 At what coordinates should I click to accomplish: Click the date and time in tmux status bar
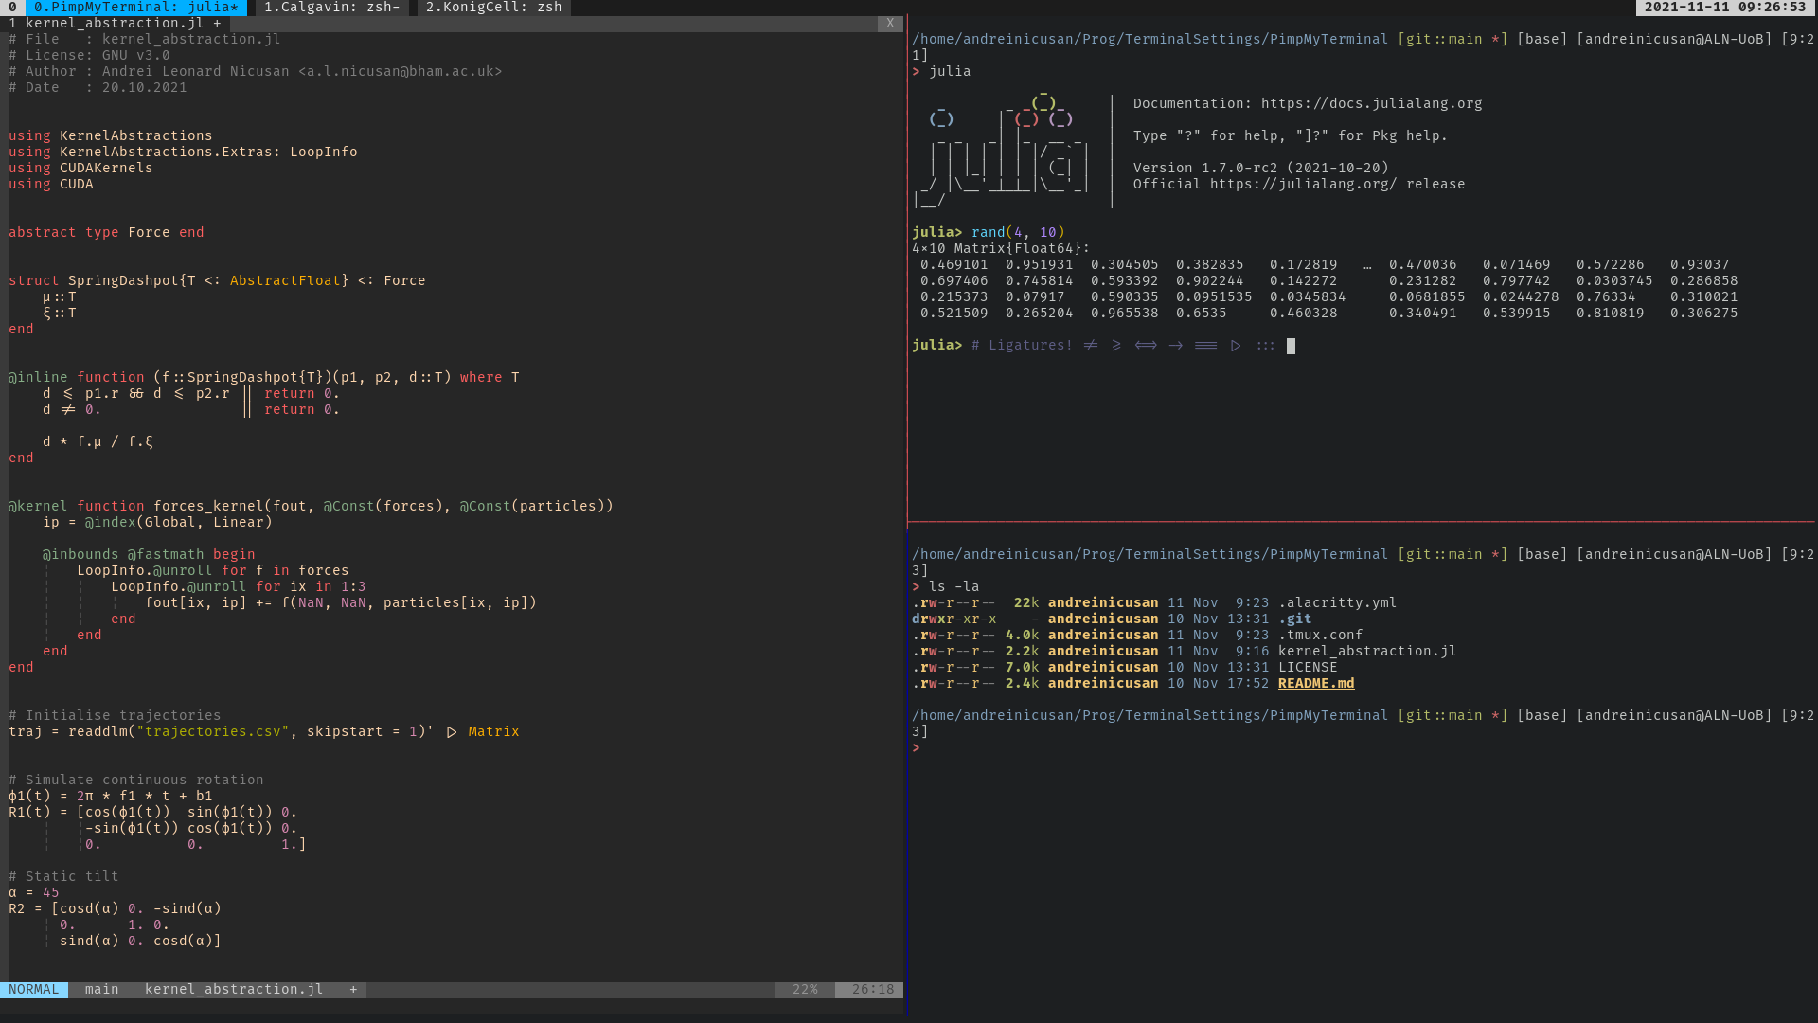1725,8
